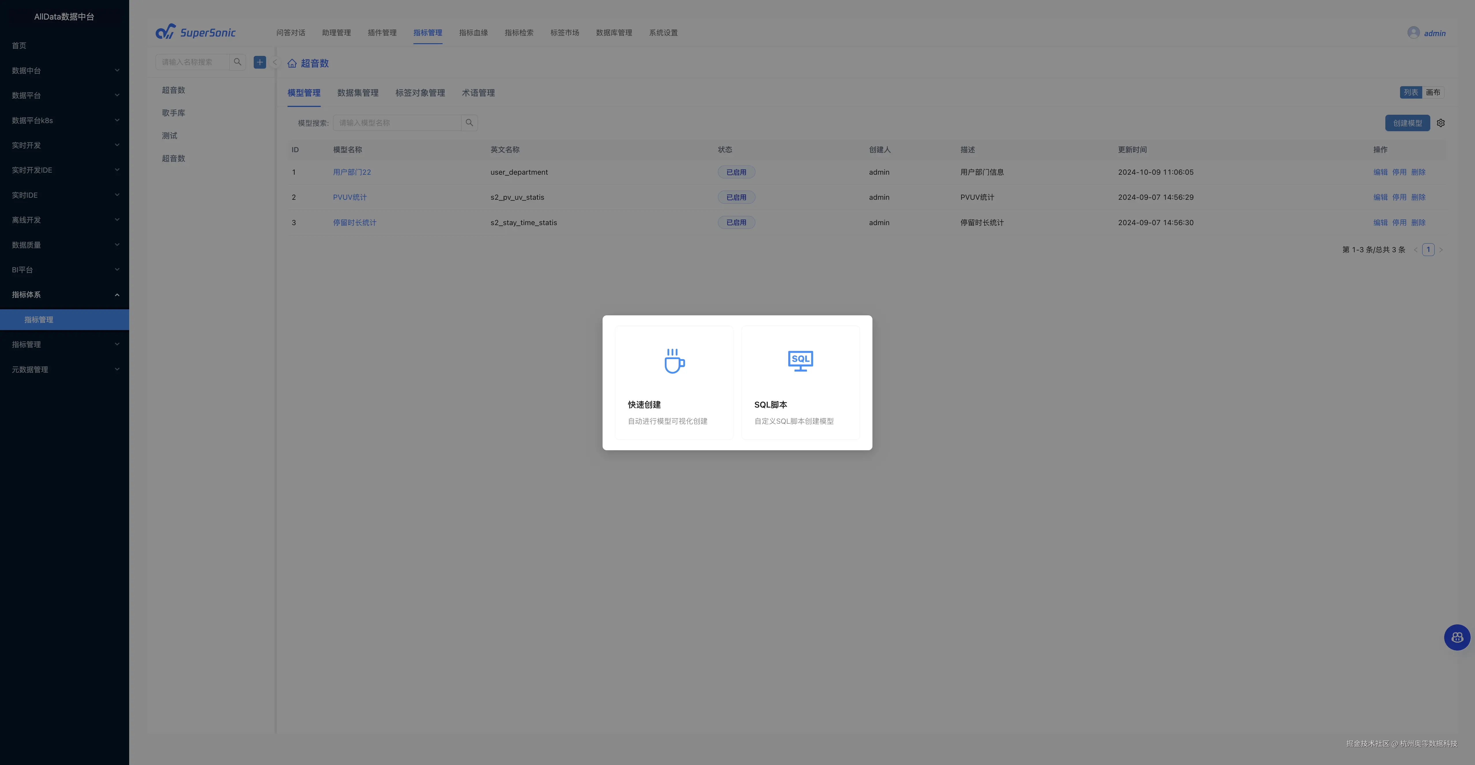The image size is (1475, 765).
Task: Collapse the domain list side panel
Action: (x=275, y=62)
